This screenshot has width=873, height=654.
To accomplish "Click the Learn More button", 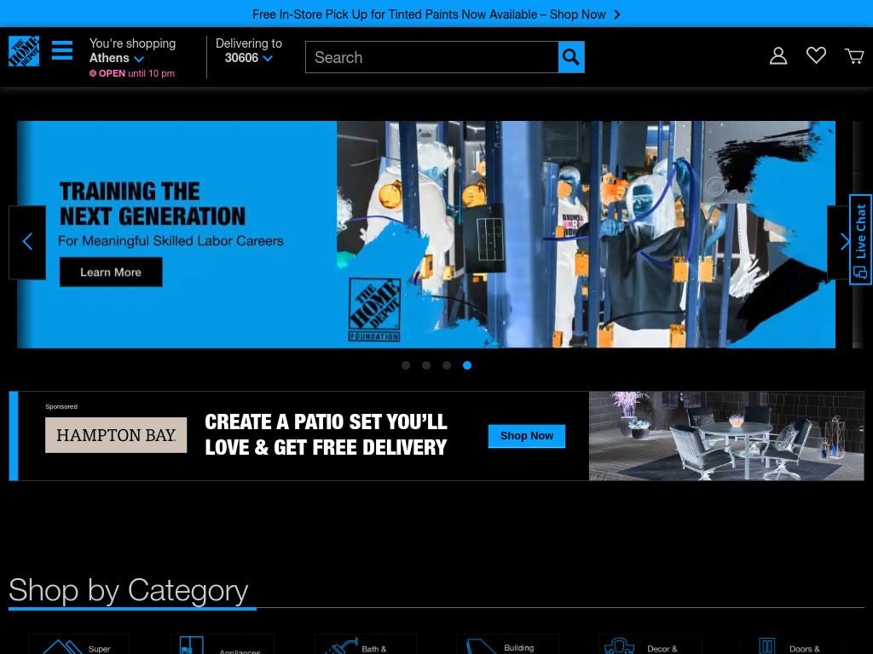I will click(x=111, y=272).
